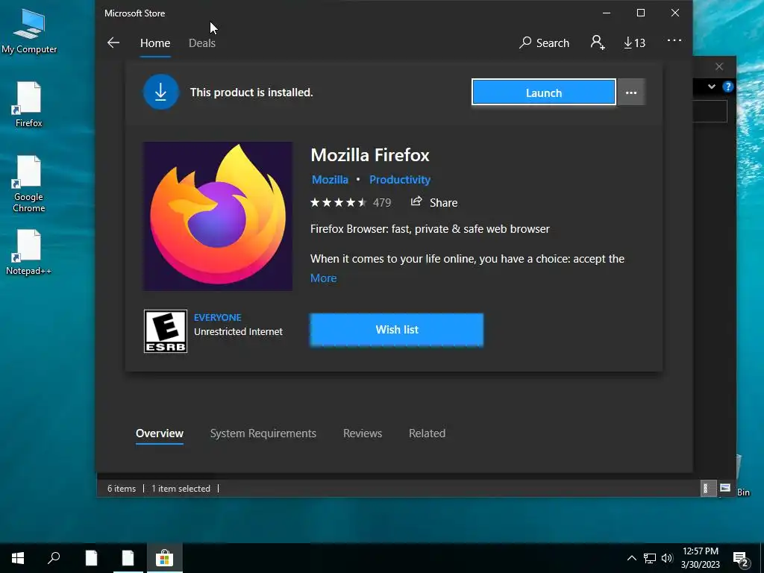Select the Google Chrome desktop shortcut
Viewport: 764px width, 573px height.
29,184
